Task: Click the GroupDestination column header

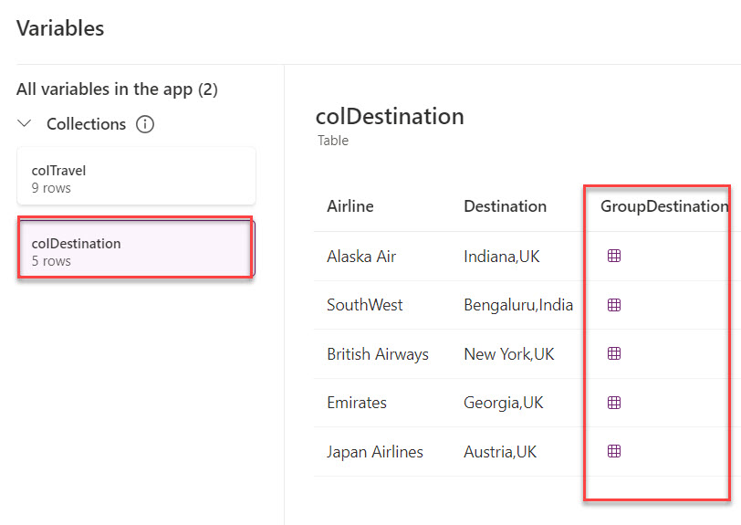Action: click(x=664, y=206)
